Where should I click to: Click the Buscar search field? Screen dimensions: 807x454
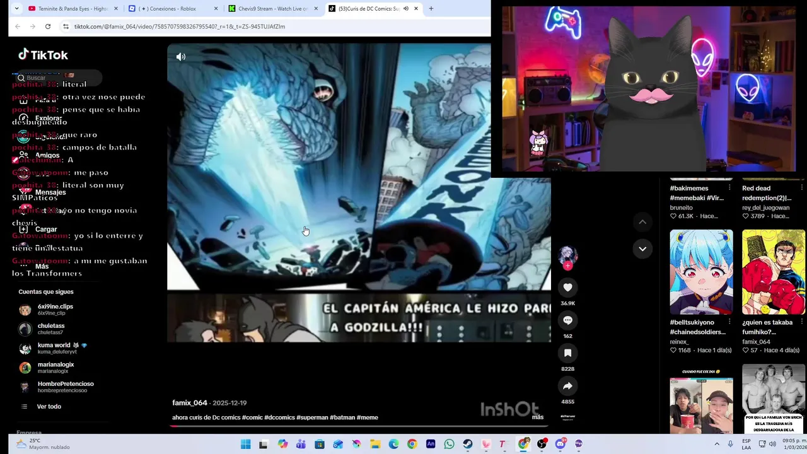[58, 78]
